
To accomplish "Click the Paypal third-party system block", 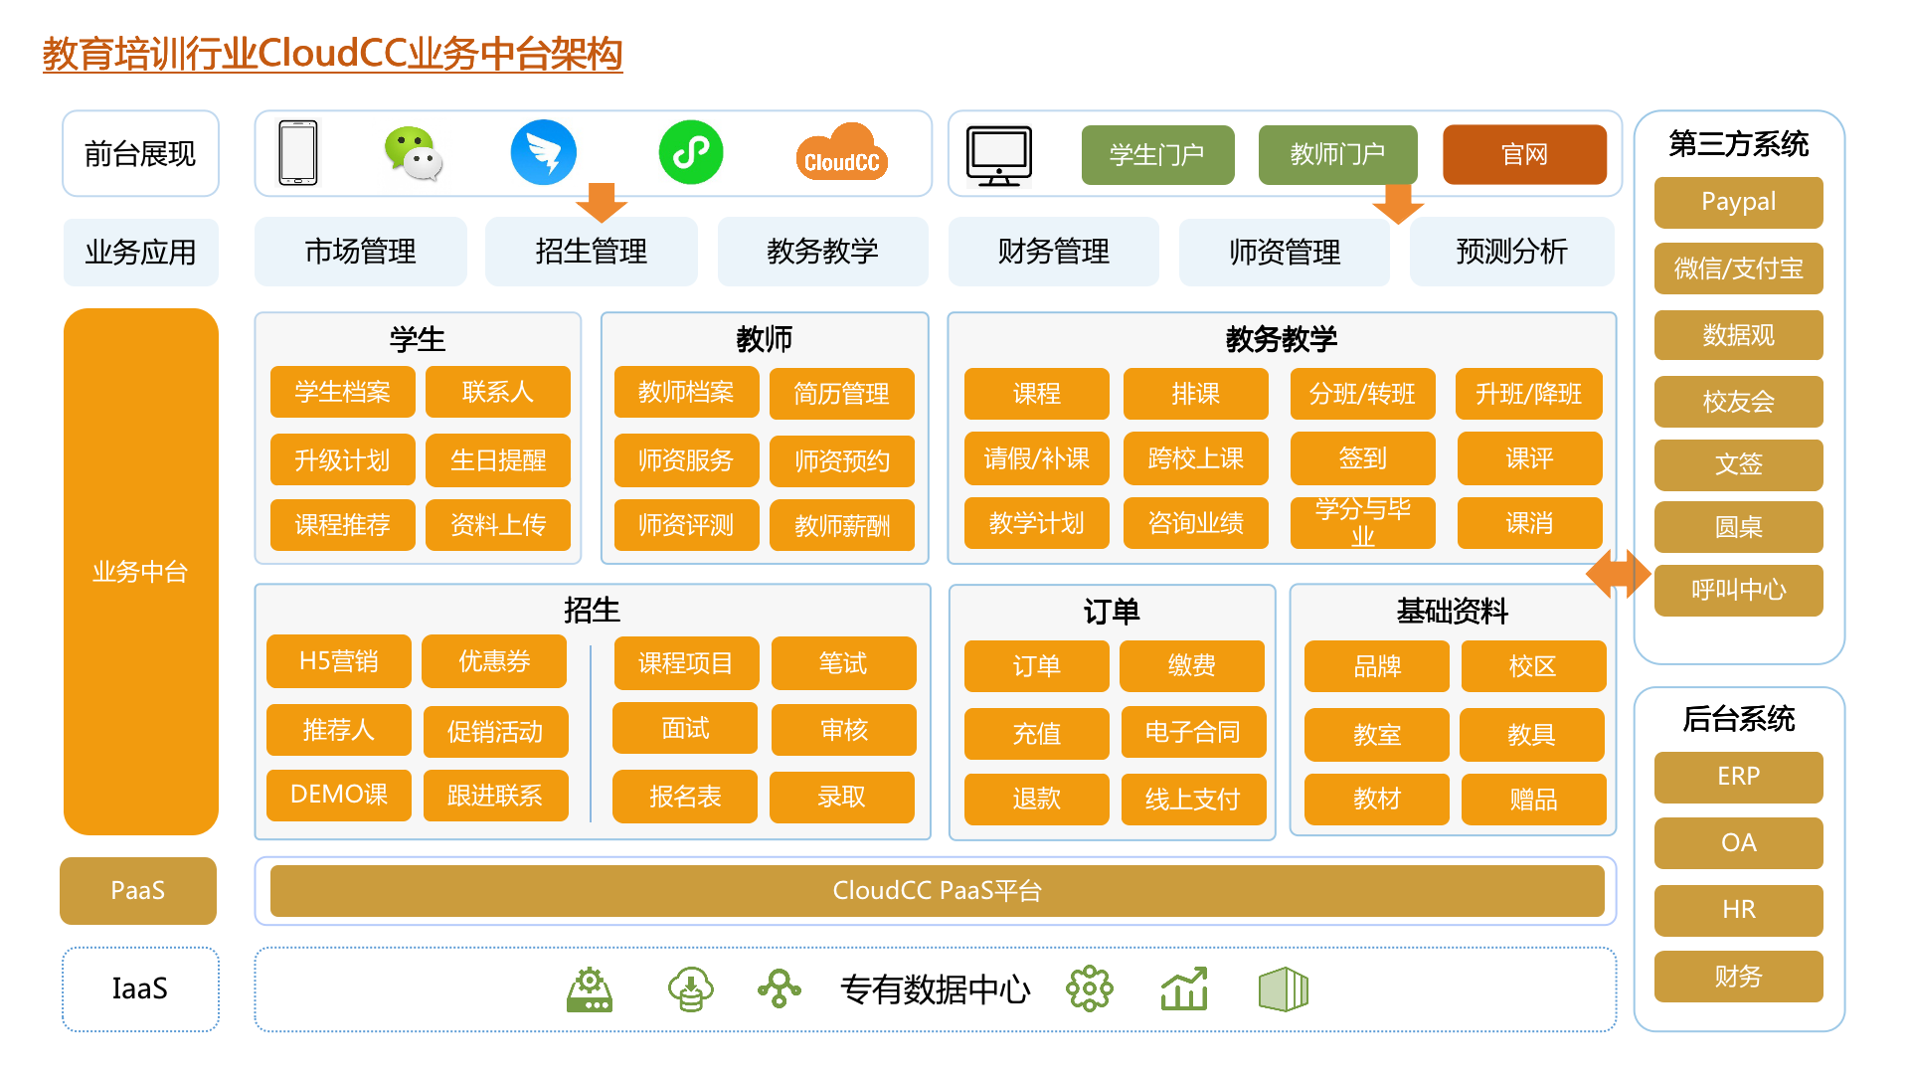I will click(x=1738, y=202).
